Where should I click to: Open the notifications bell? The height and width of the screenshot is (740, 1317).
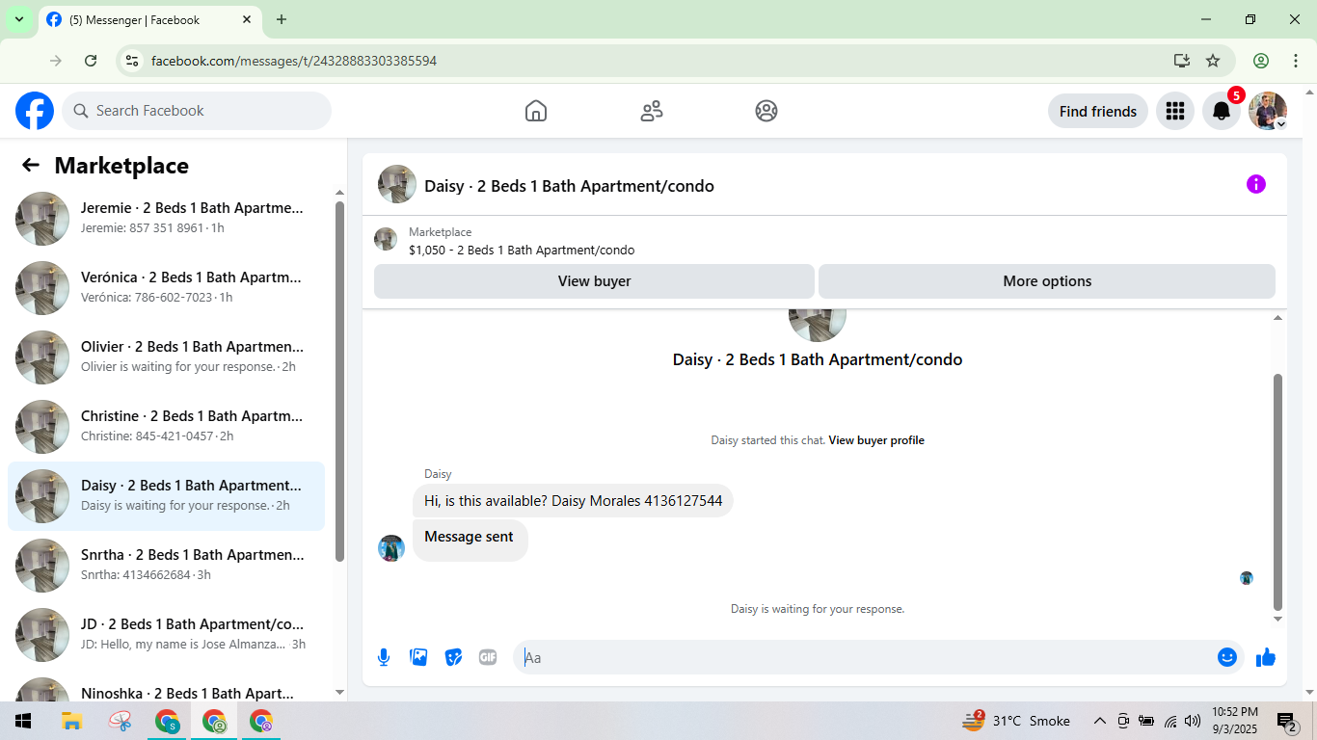[x=1221, y=111]
